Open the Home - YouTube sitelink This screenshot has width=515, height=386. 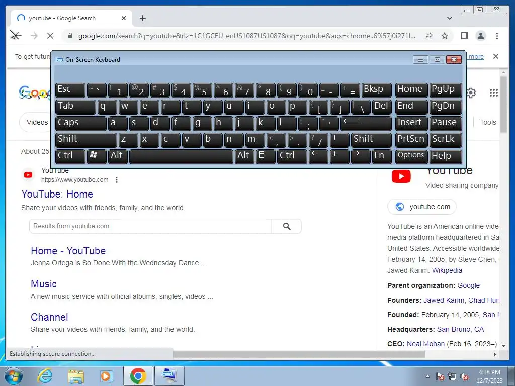tap(68, 251)
